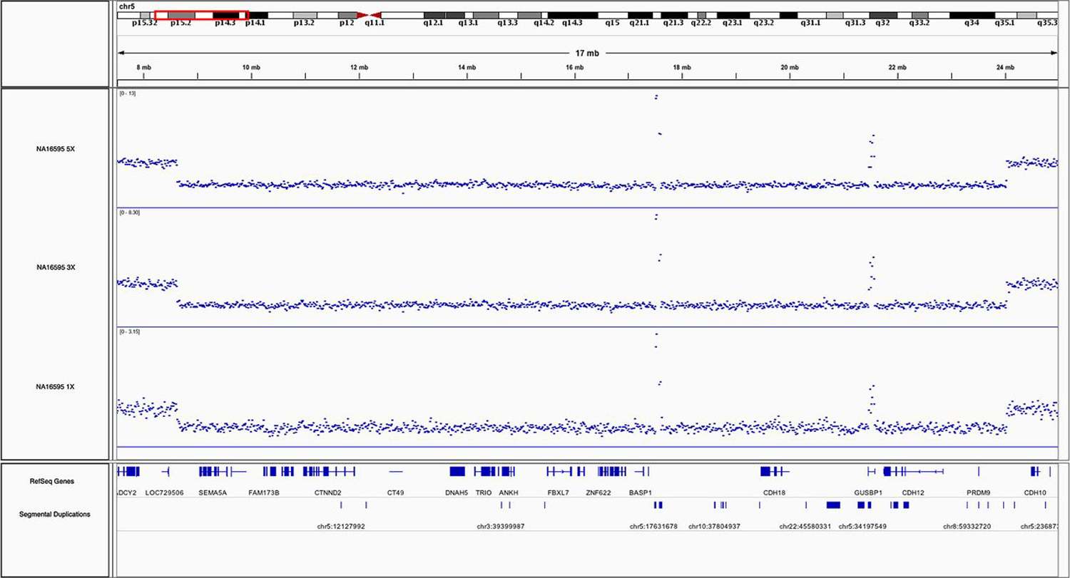Click the 16 mb ruler position
1070x578 pixels.
(x=574, y=67)
